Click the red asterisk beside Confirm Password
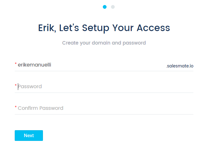The height and width of the screenshot is (155, 215). coord(16,107)
